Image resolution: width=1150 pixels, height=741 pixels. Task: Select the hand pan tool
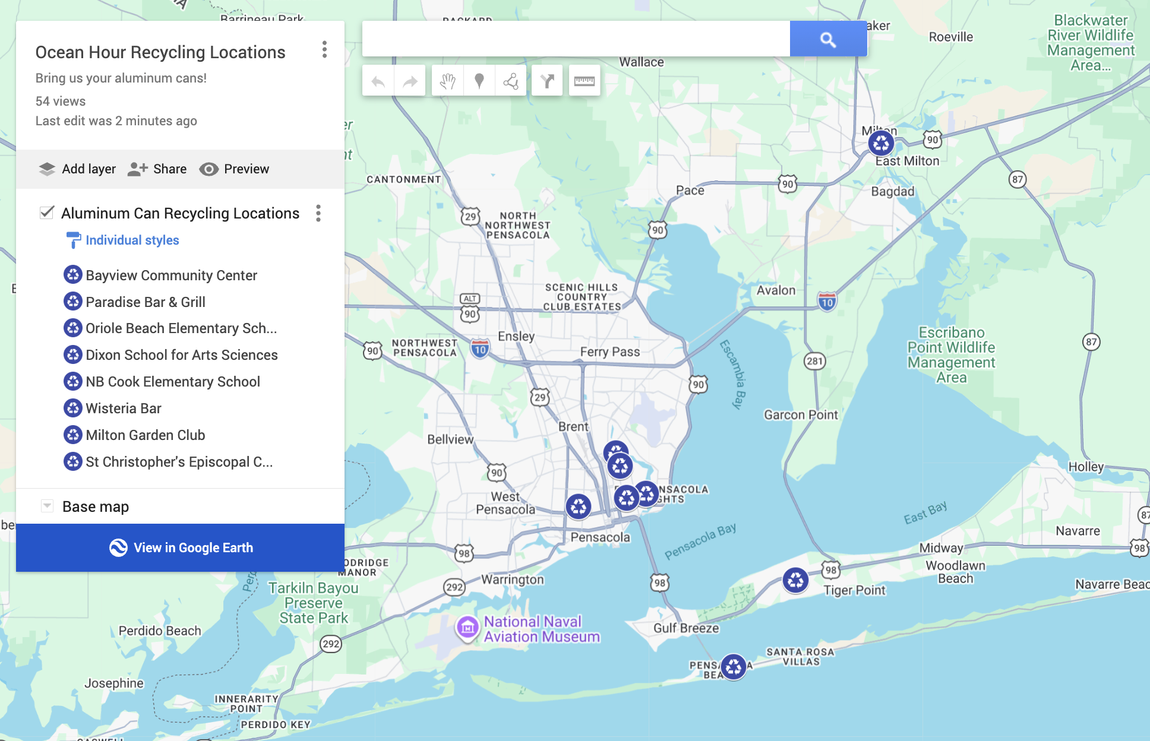click(x=447, y=81)
